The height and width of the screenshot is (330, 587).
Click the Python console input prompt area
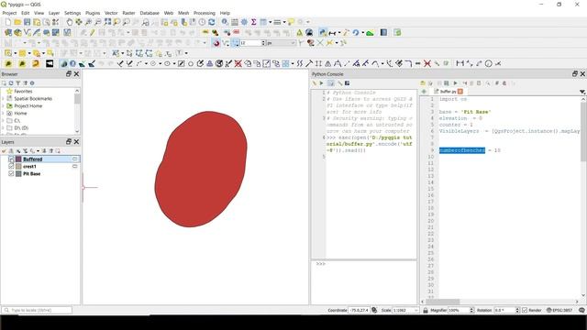(363, 282)
